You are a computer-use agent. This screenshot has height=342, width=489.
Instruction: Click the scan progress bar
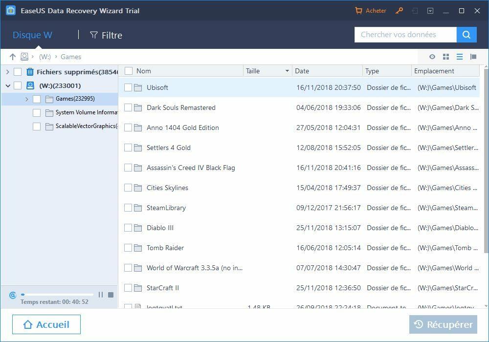pos(57,294)
